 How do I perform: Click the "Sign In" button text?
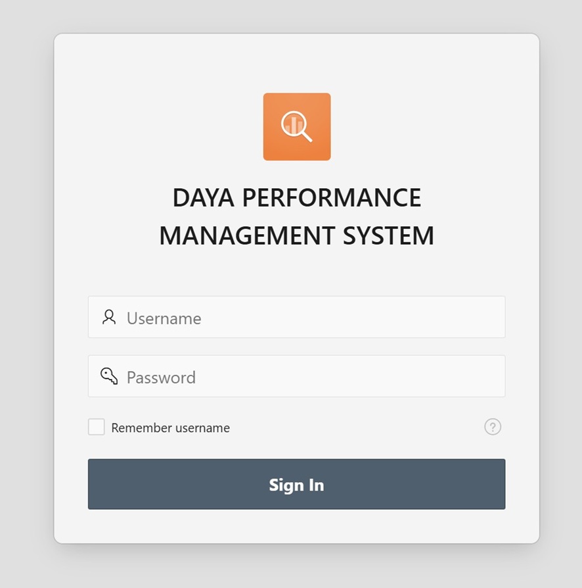pyautogui.click(x=296, y=485)
